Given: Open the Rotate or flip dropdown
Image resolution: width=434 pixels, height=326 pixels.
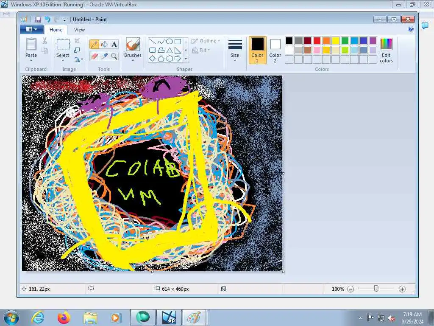Looking at the screenshot, I should (x=78, y=59).
